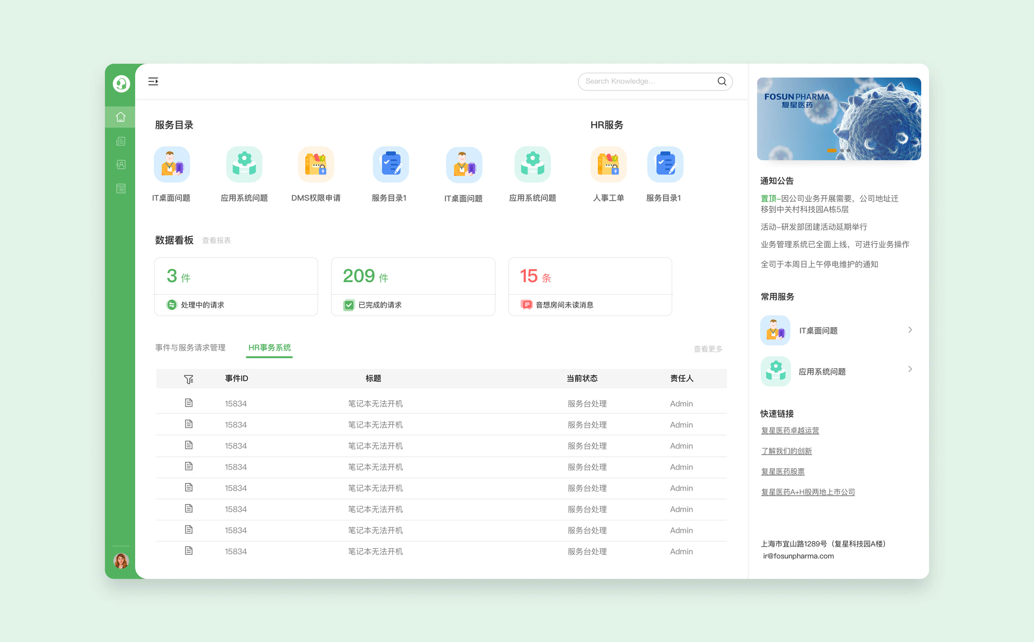
Task: Click the headset logo at the top of the sidebar
Action: tap(121, 84)
